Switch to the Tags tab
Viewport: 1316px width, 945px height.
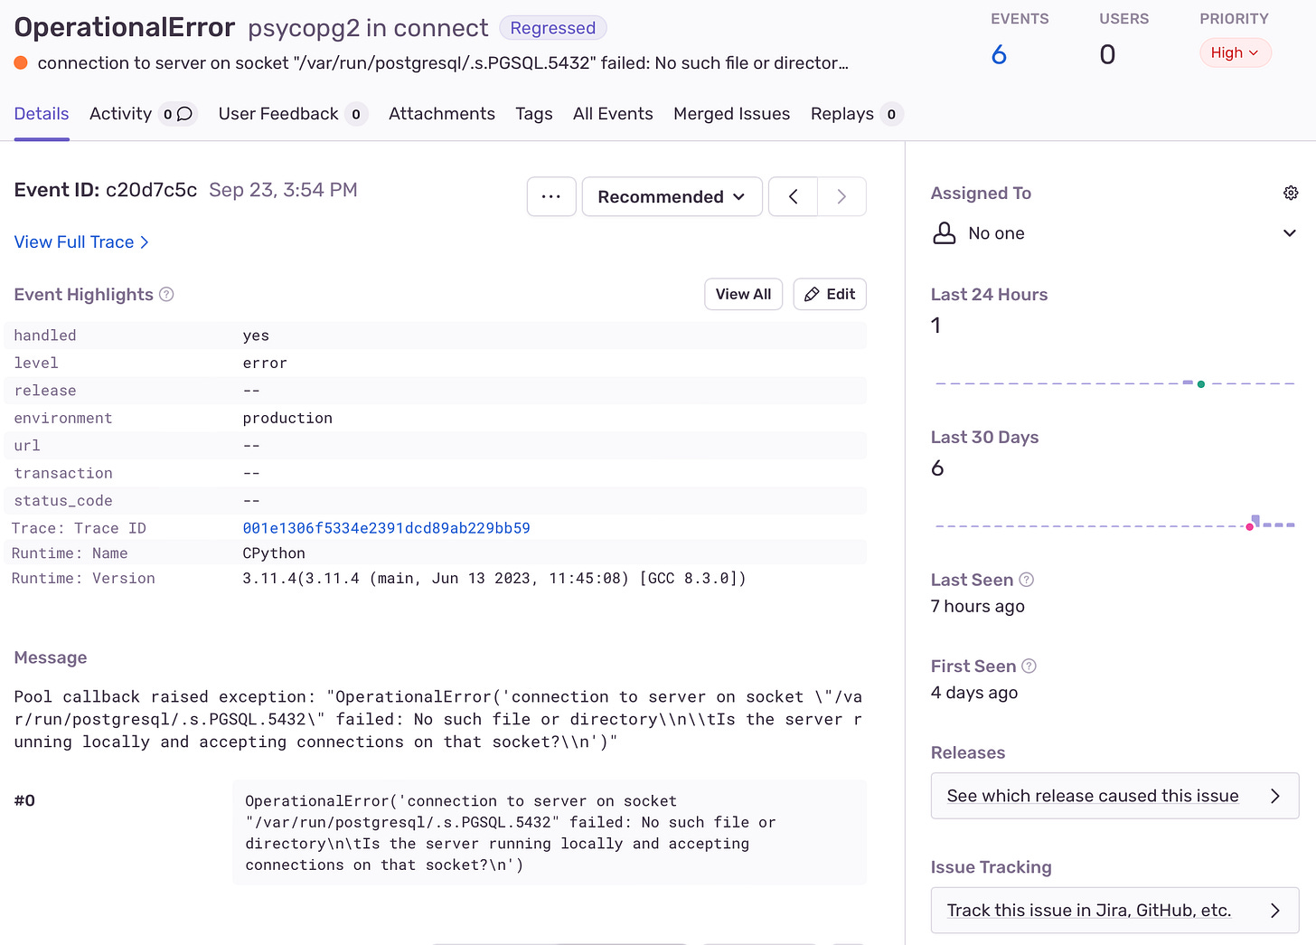(x=533, y=114)
